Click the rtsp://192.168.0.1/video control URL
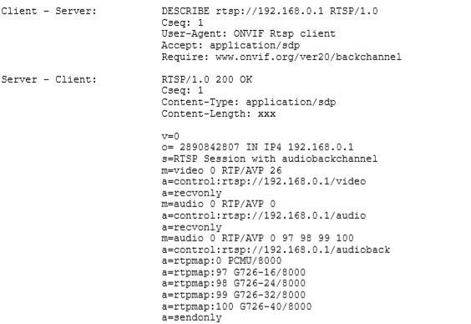 pos(293,182)
